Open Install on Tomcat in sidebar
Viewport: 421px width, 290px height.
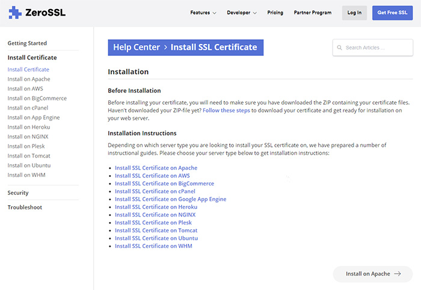pyautogui.click(x=29, y=156)
